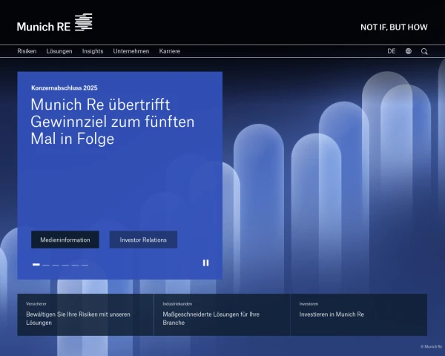Jump to the third carousel slide indicator
The height and width of the screenshot is (356, 445).
point(56,265)
